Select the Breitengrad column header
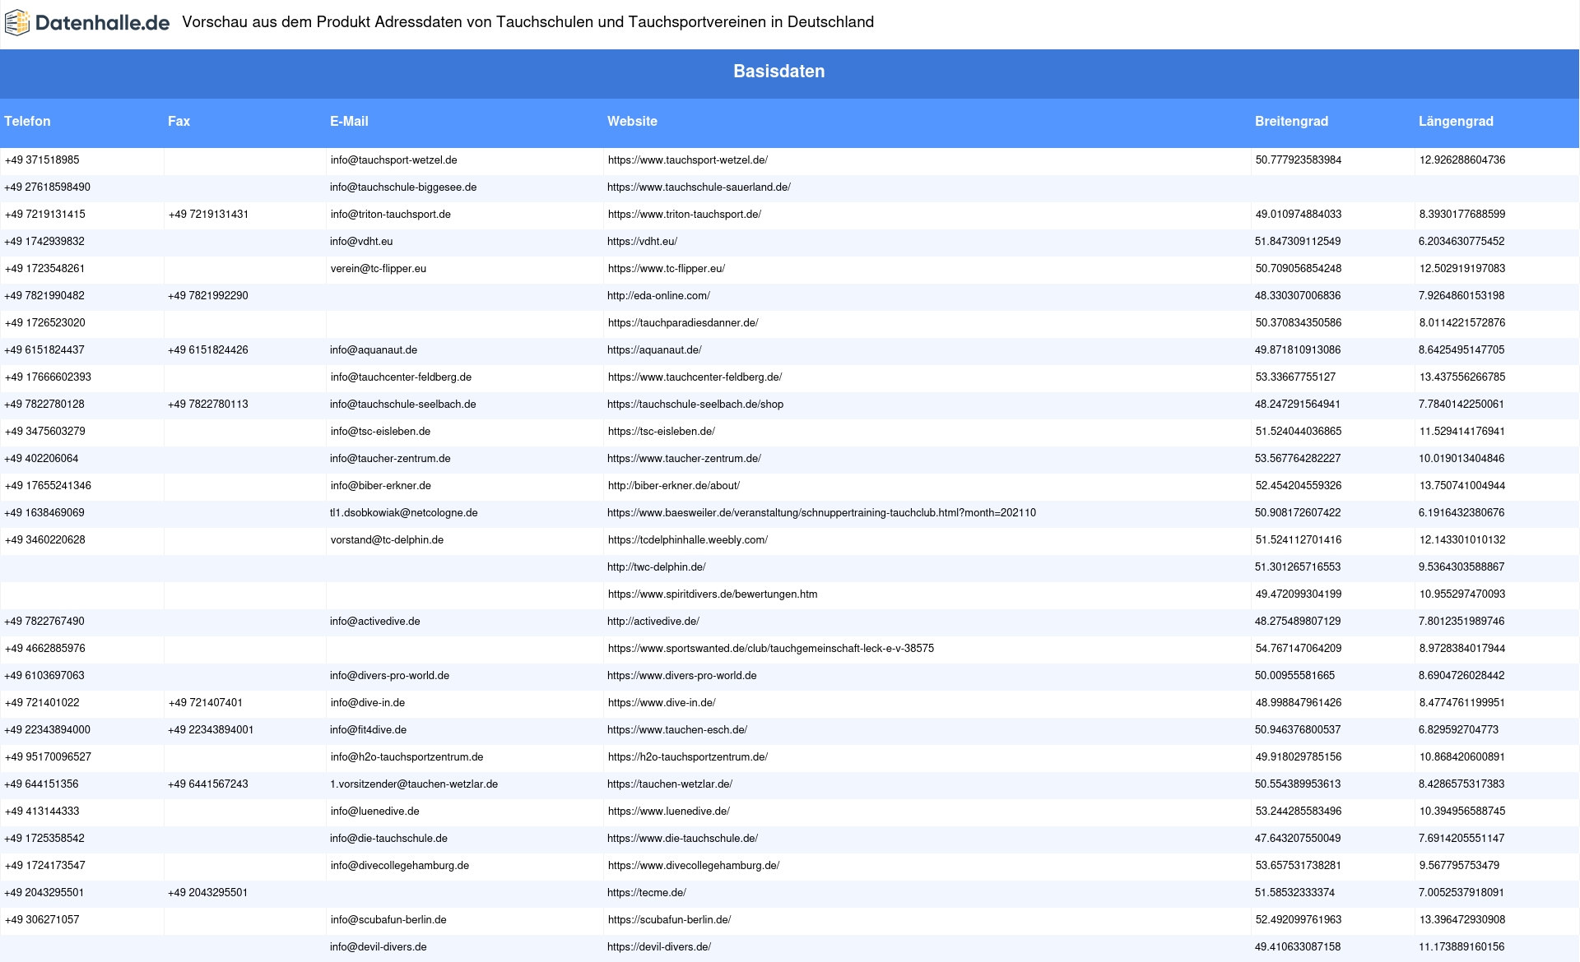The width and height of the screenshot is (1580, 962). coord(1291,122)
